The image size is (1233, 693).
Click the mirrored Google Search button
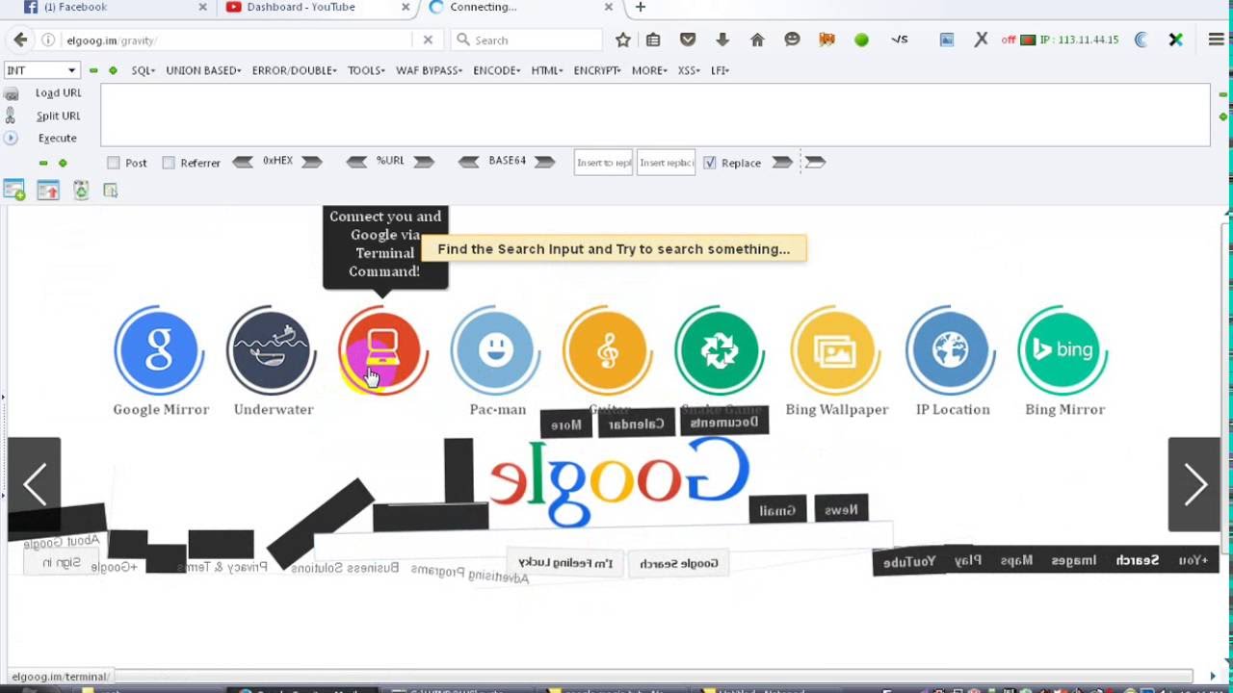[679, 563]
